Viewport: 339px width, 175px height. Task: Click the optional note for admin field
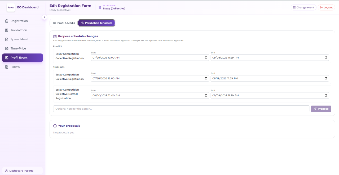[x=181, y=109]
